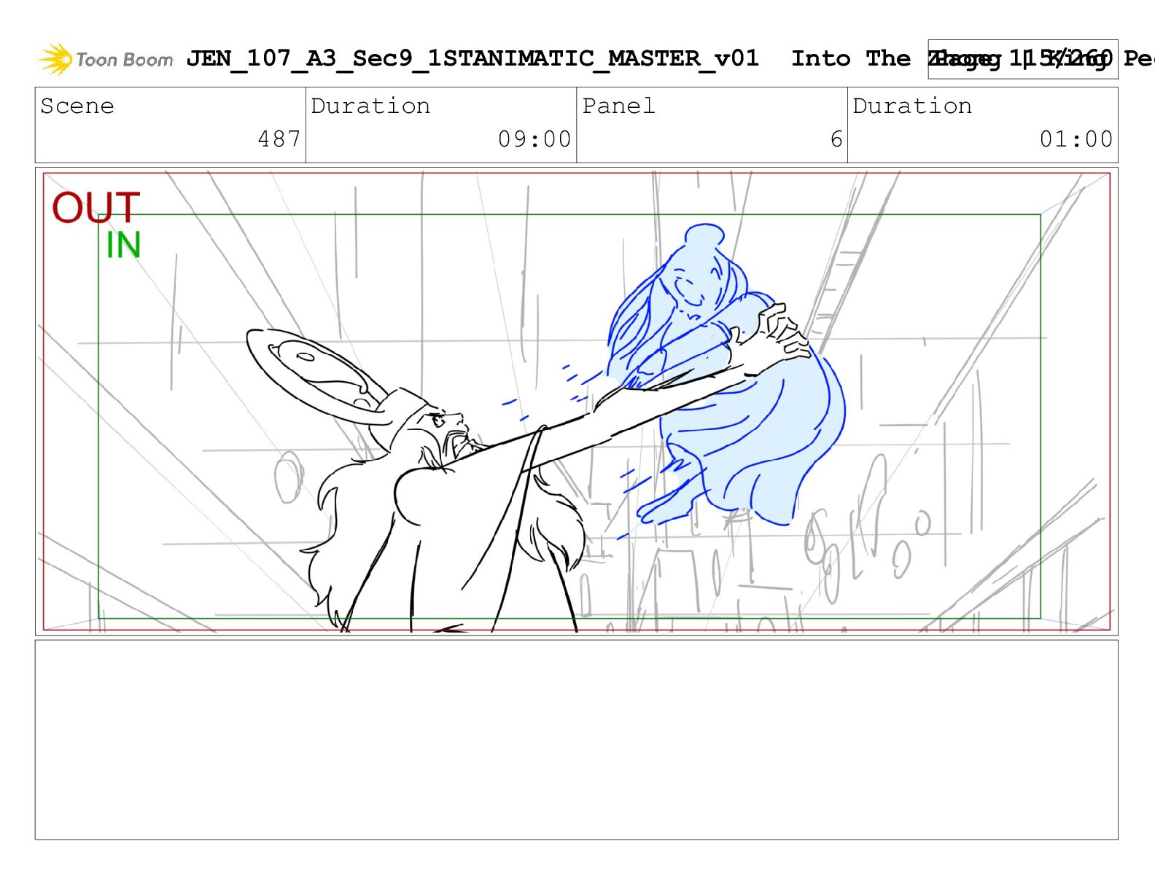Select the 'Into The' title text

[x=851, y=58]
